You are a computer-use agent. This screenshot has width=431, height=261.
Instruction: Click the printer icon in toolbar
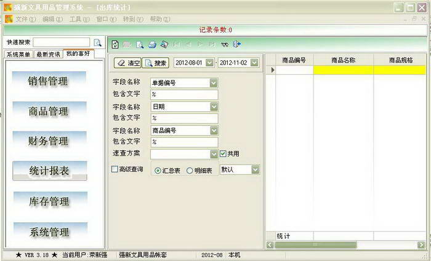click(152, 44)
